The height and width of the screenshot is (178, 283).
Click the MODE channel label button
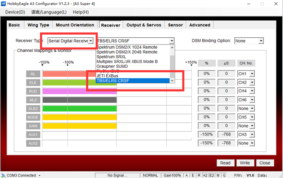33,117
